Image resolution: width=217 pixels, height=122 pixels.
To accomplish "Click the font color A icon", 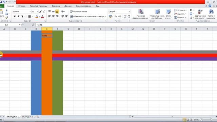I will 42,16.
